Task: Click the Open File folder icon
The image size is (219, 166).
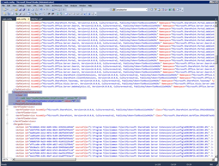Action: 16,9
